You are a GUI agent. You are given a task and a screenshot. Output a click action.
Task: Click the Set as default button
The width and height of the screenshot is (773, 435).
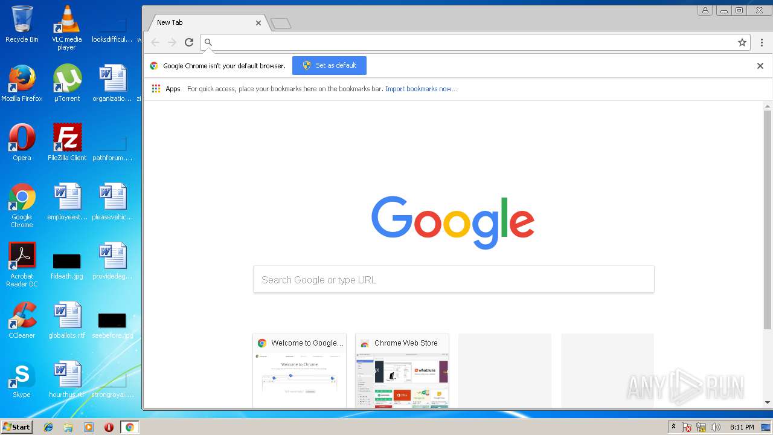(329, 65)
